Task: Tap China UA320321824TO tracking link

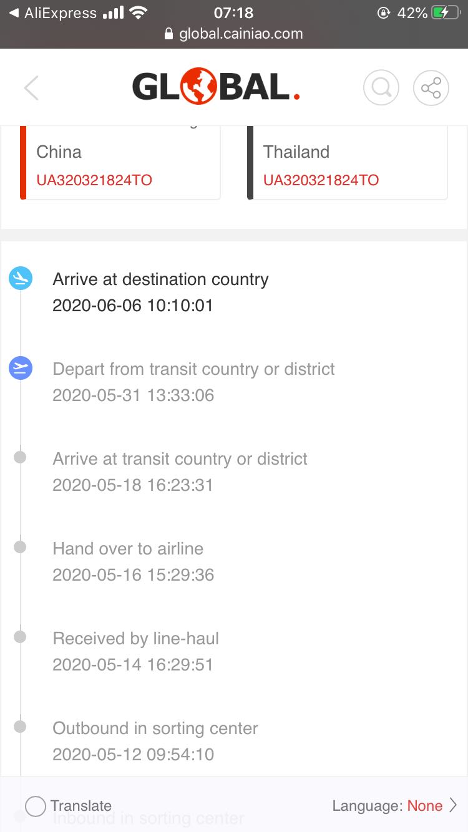Action: point(94,180)
